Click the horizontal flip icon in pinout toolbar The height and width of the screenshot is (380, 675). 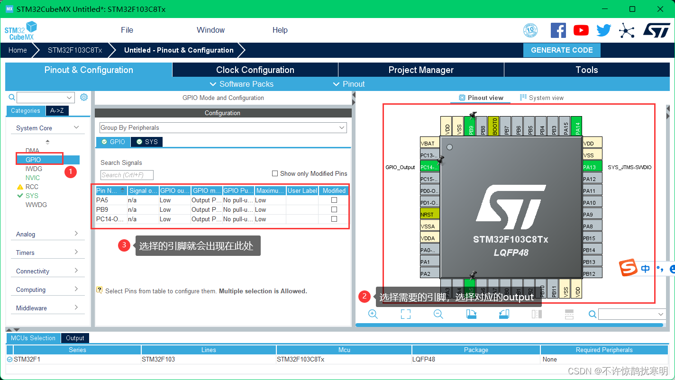click(x=537, y=314)
